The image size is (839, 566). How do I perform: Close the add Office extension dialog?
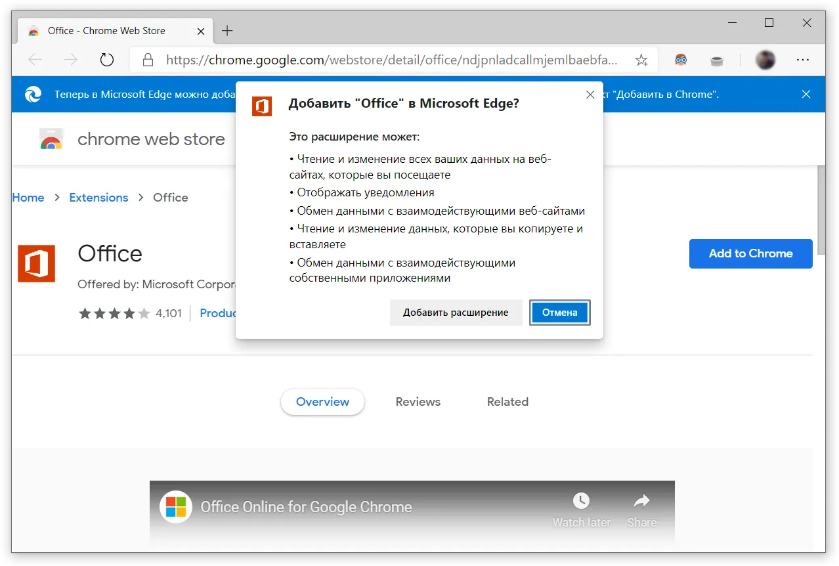[590, 95]
